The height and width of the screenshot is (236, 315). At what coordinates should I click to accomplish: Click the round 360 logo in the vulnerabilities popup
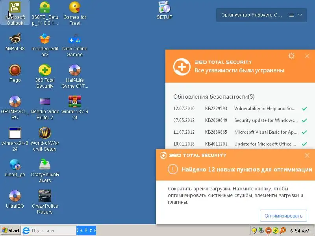pyautogui.click(x=182, y=67)
